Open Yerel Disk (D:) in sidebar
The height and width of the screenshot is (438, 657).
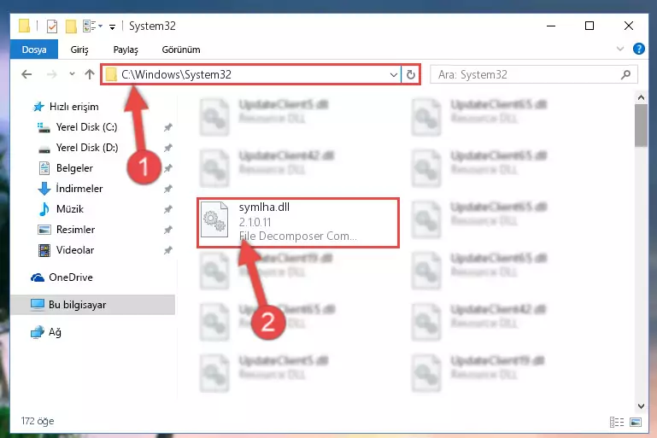[x=87, y=148]
